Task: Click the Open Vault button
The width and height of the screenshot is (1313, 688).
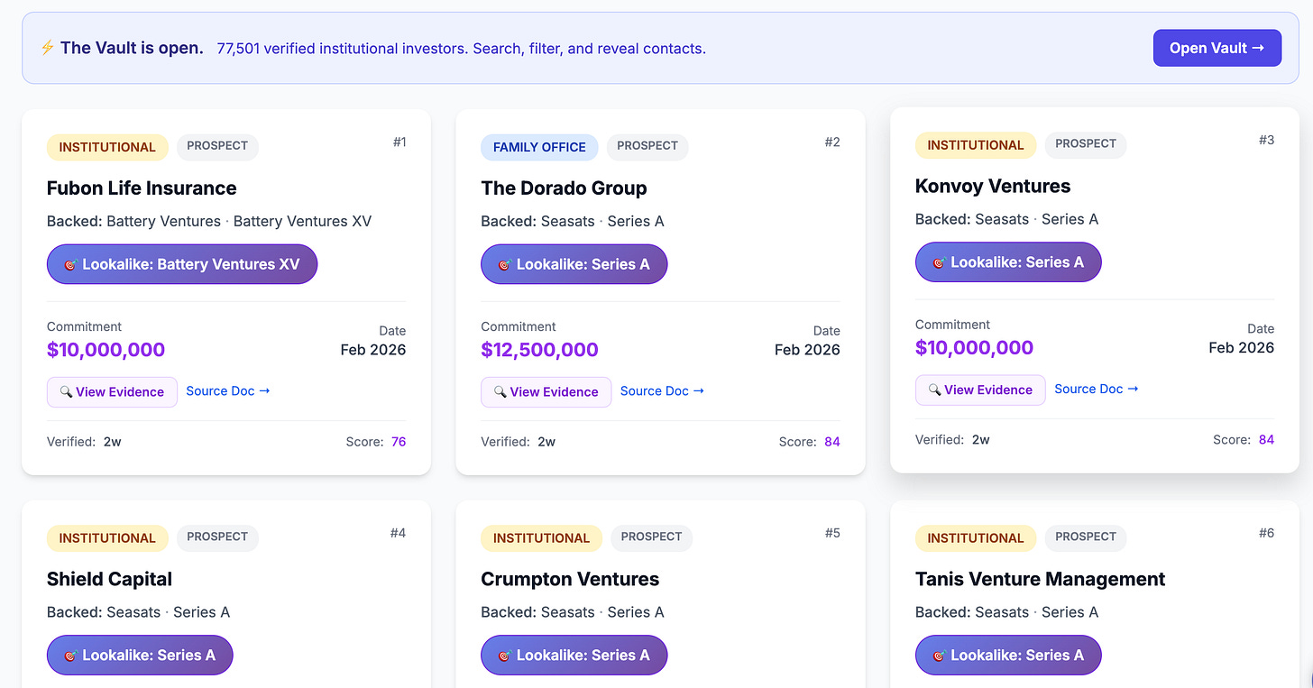Action: pos(1217,48)
